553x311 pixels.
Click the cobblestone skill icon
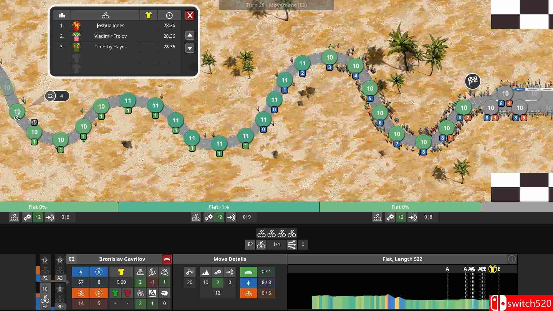click(x=164, y=293)
